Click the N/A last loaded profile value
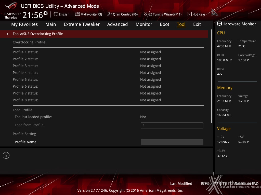 (x=143, y=117)
